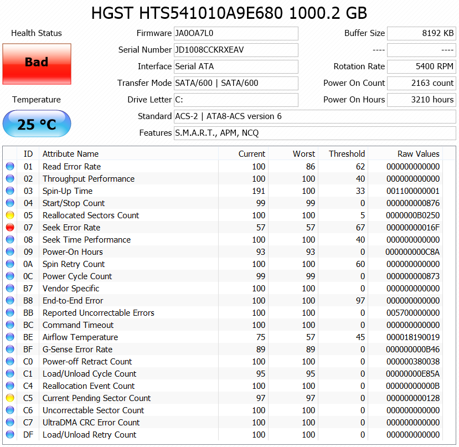459x447 pixels.
Task: Click the blue status icon for Reported Uncorrectable Errors
Action: 10,313
